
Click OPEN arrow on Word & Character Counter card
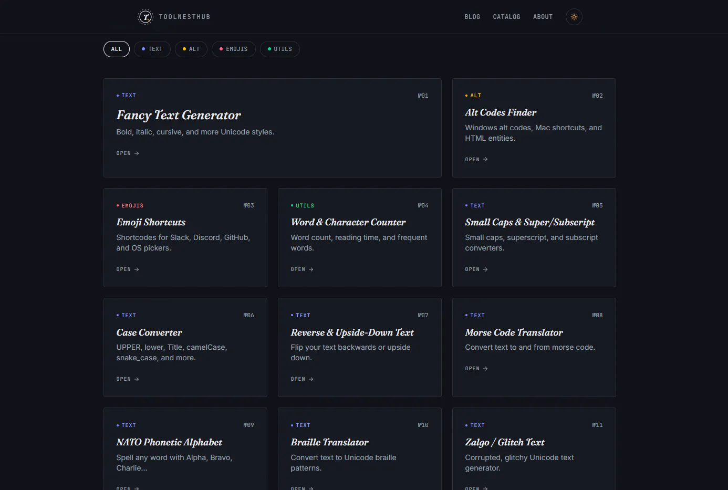pyautogui.click(x=302, y=269)
